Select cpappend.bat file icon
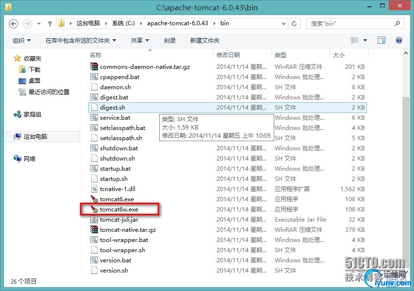Viewport: 414px width, 291px height. click(94, 77)
